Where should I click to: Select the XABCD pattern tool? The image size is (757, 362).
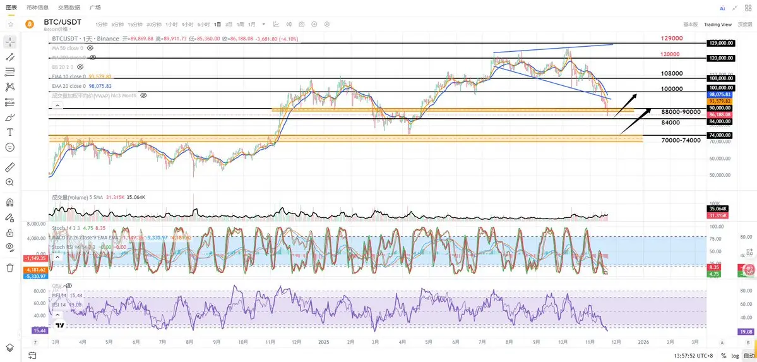(x=9, y=87)
